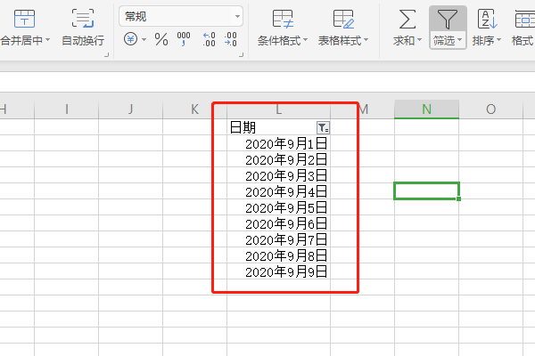The image size is (535, 356).
Task: Select column I header
Action: 67,109
